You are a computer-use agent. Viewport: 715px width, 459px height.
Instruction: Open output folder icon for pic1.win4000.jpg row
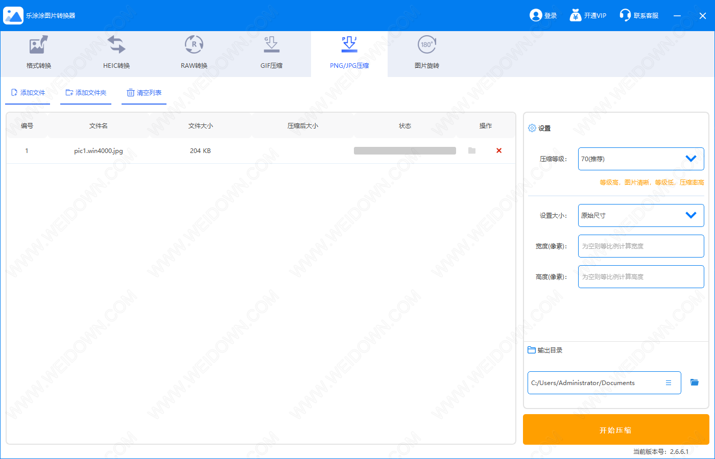(472, 150)
